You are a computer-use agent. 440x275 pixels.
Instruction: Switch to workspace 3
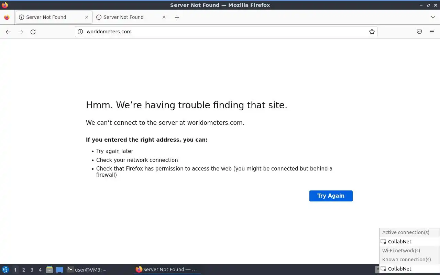(x=32, y=270)
